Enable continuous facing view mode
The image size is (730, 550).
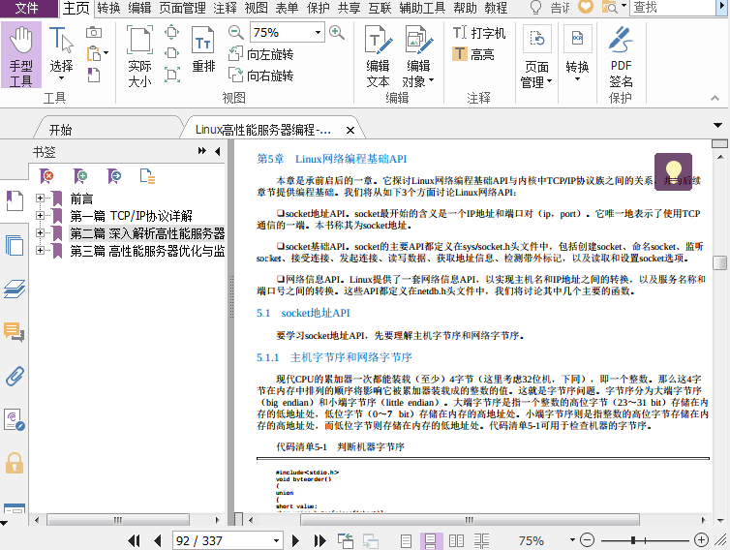coord(481,540)
